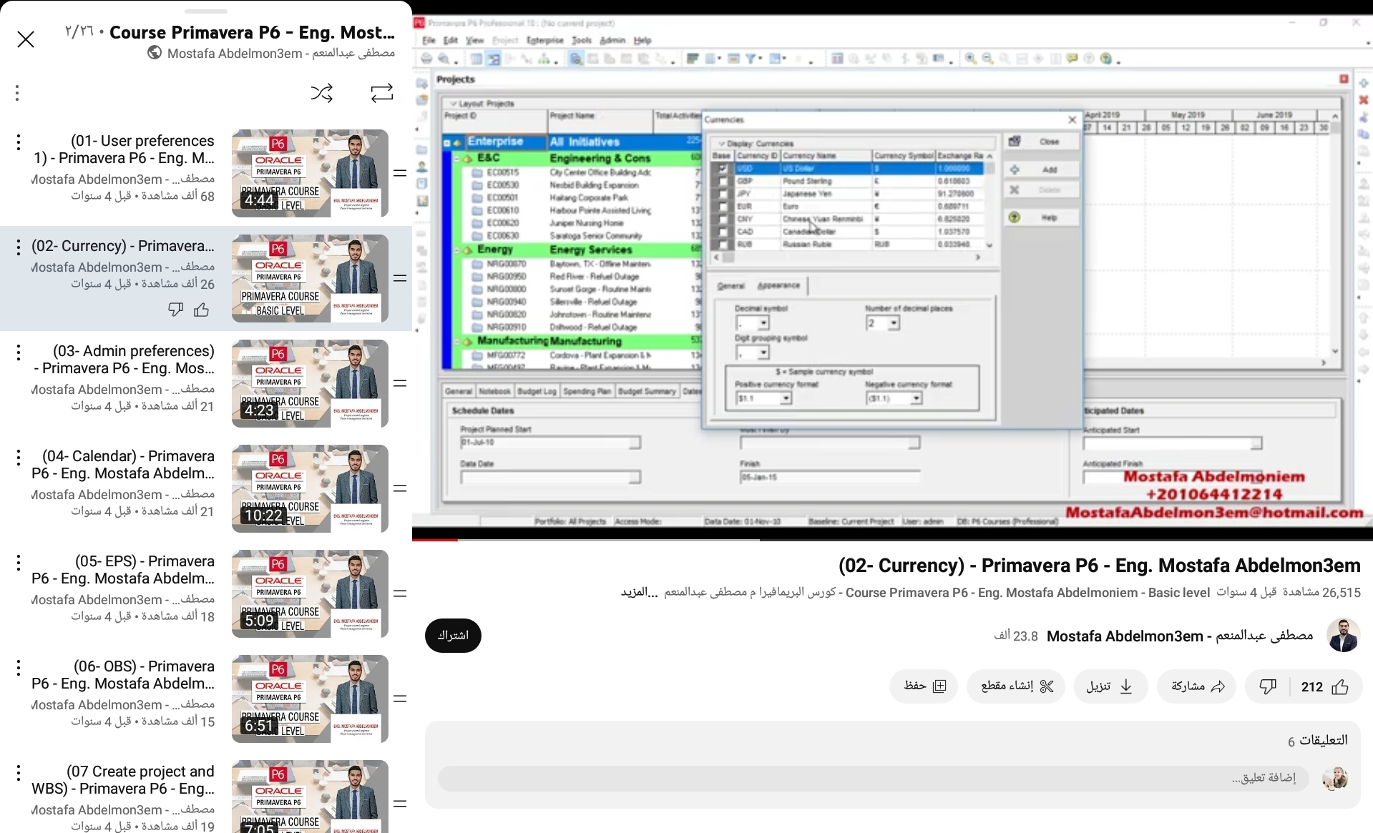The height and width of the screenshot is (833, 1373).
Task: Click the download button تنزيل
Action: pyautogui.click(x=1109, y=687)
